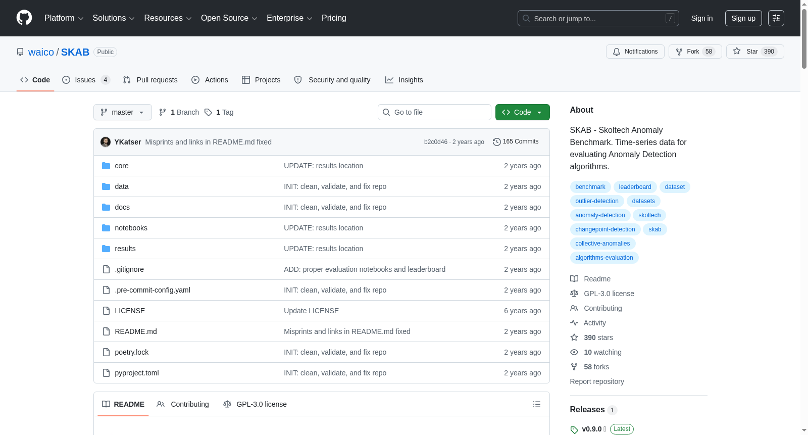Switch to the Issues tab
Image resolution: width=808 pixels, height=435 pixels.
pos(86,80)
